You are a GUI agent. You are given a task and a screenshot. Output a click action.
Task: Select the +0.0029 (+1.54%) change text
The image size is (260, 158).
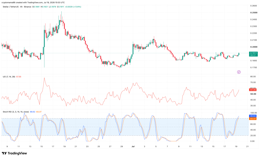pos(73,7)
